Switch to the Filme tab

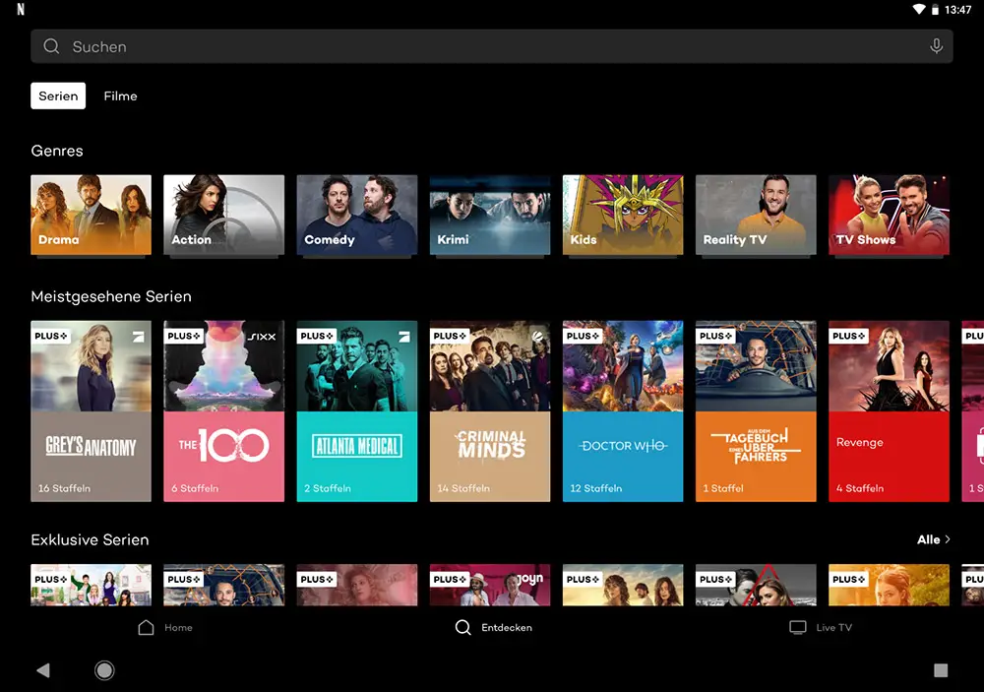[x=120, y=96]
